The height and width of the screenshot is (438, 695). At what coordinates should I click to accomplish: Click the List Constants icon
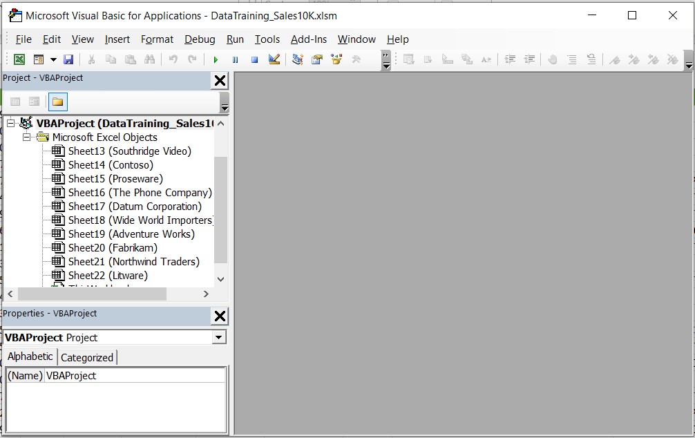[x=428, y=59]
